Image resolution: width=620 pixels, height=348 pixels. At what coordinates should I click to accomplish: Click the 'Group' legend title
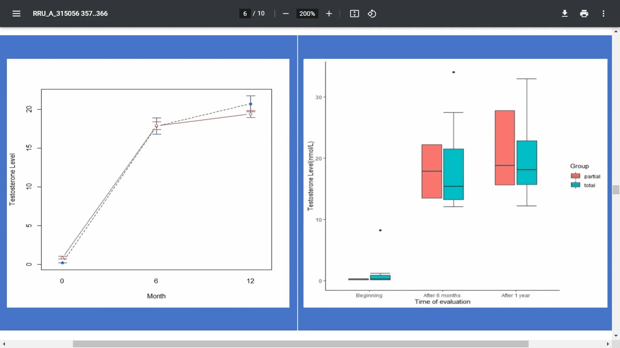click(579, 166)
